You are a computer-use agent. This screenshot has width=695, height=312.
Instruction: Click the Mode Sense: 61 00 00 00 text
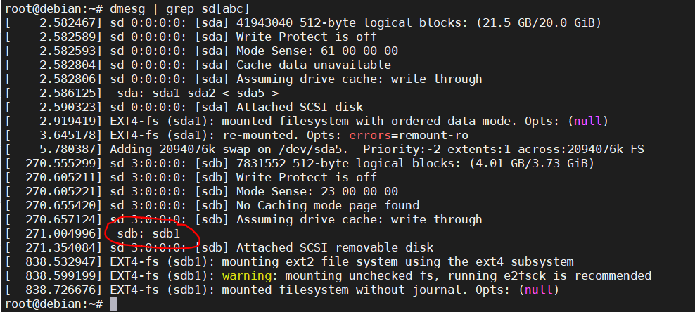tap(317, 51)
